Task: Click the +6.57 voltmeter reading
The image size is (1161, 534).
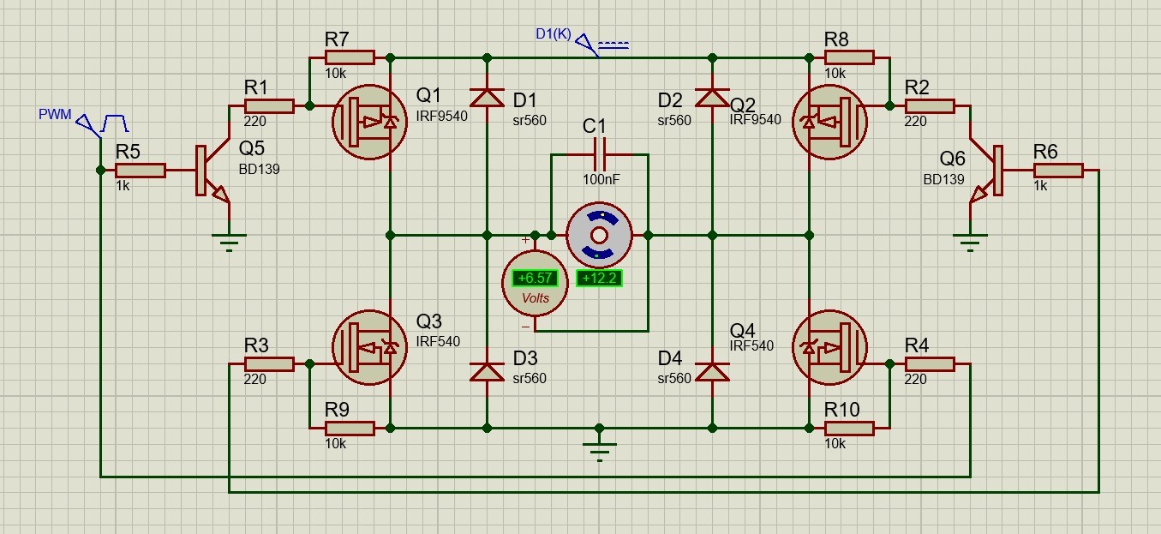Action: click(536, 279)
